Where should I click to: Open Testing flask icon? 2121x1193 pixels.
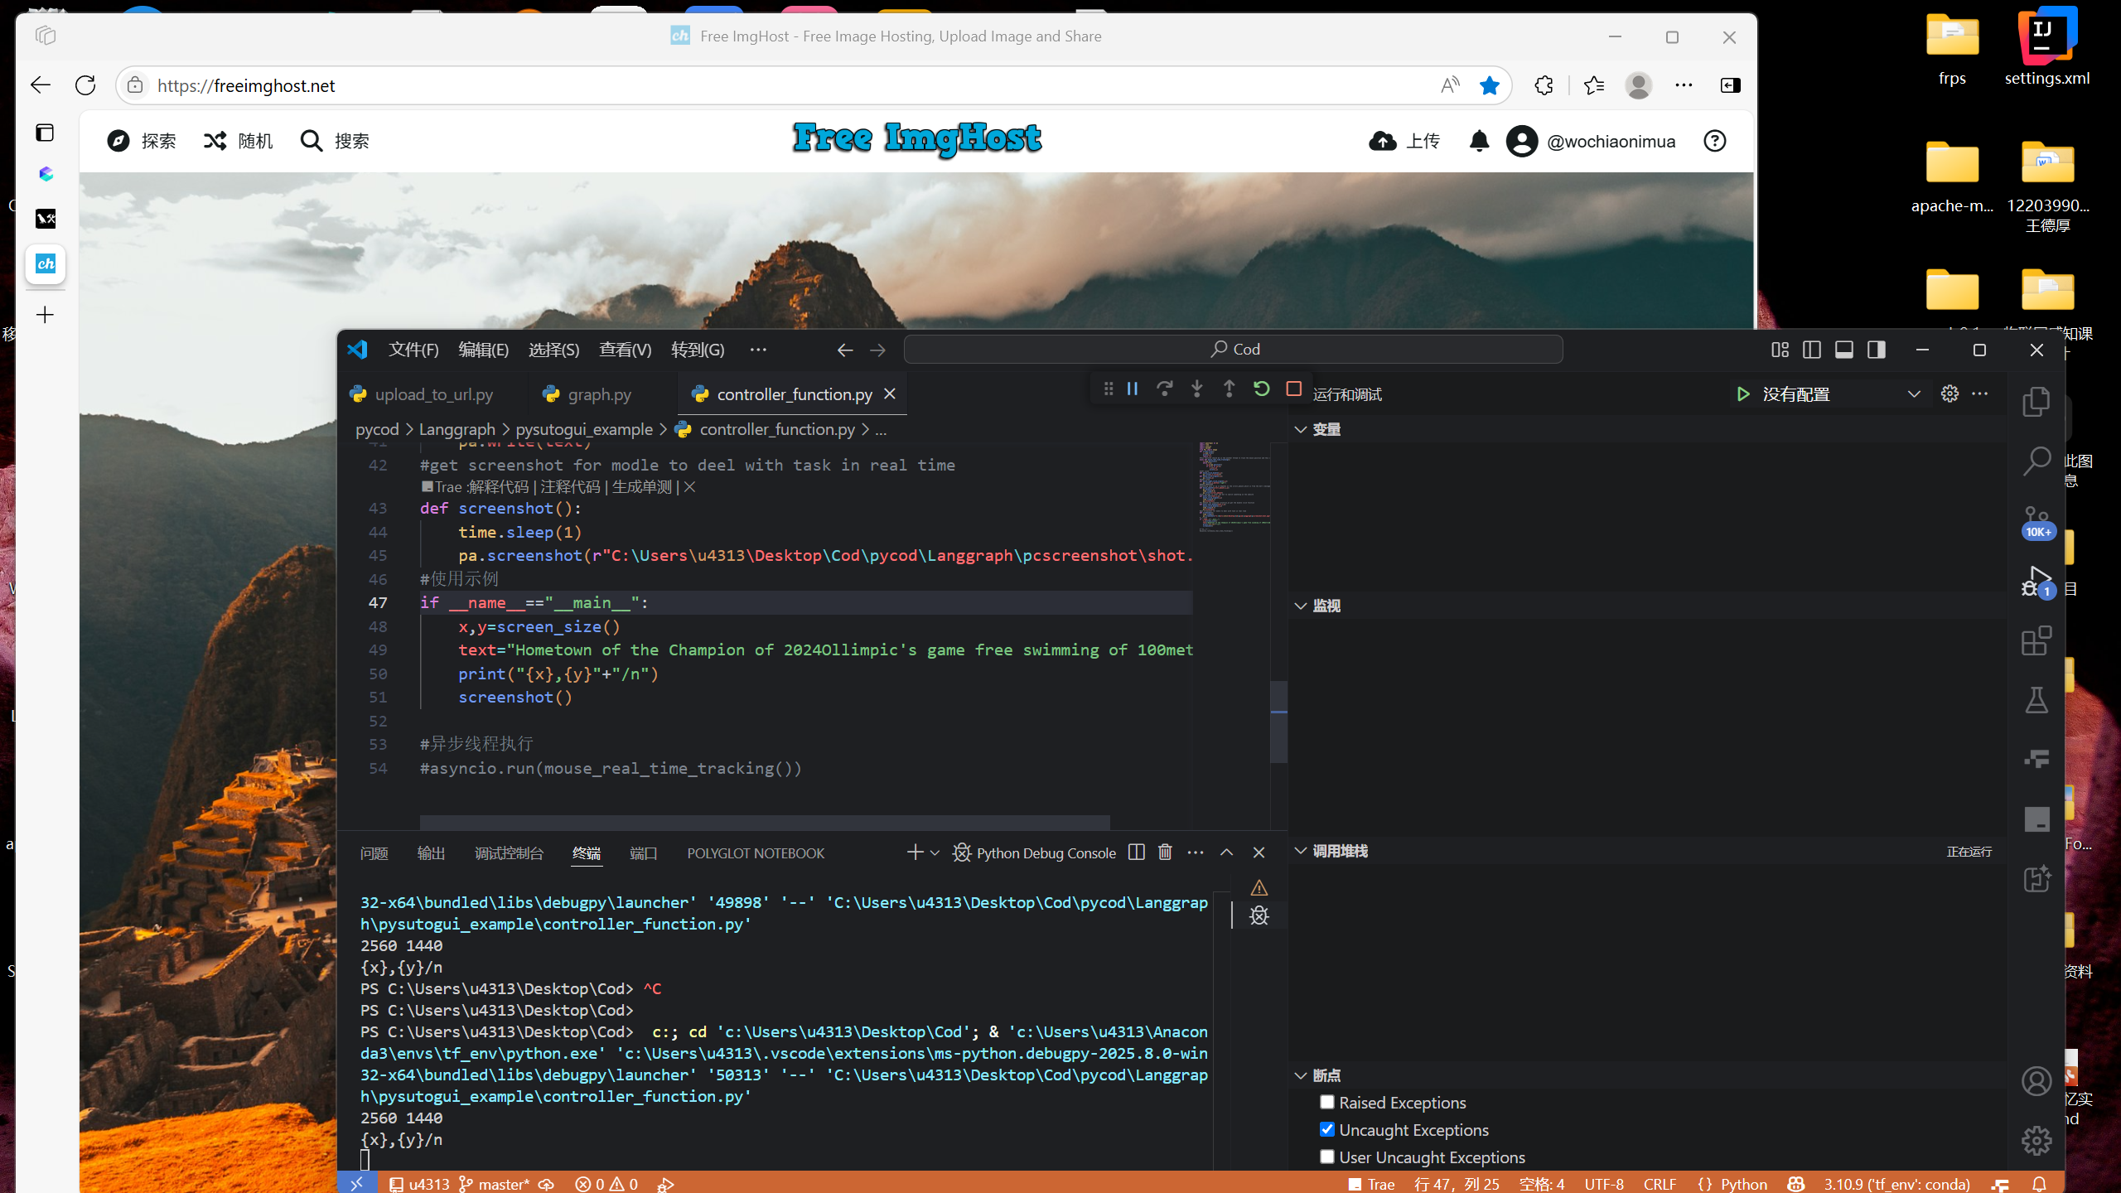tap(2036, 700)
